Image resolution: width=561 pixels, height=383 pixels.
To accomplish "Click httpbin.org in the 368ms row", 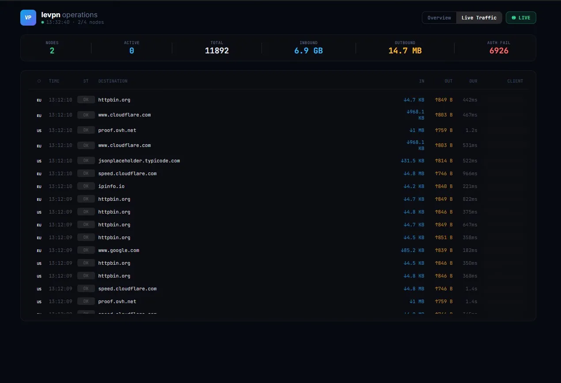I will pyautogui.click(x=114, y=276).
